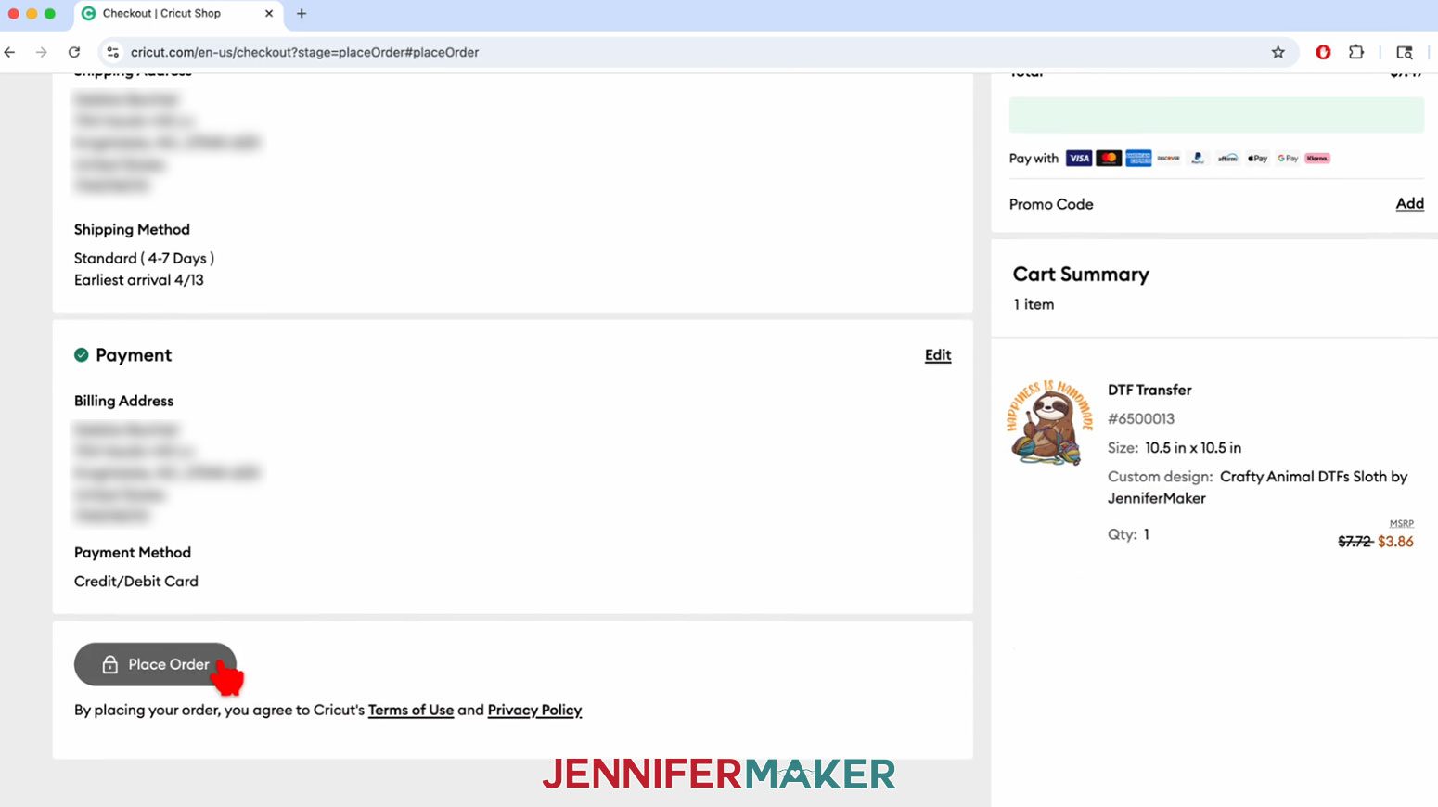
Task: Click the Qty: 1 quantity text
Action: tap(1128, 534)
